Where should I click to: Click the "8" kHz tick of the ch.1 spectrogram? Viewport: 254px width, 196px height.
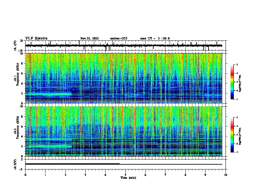click(22, 63)
